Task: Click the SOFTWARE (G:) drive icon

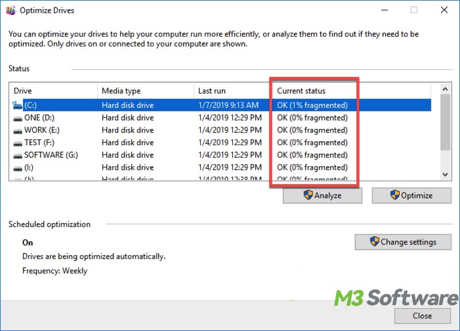Action: 17,155
